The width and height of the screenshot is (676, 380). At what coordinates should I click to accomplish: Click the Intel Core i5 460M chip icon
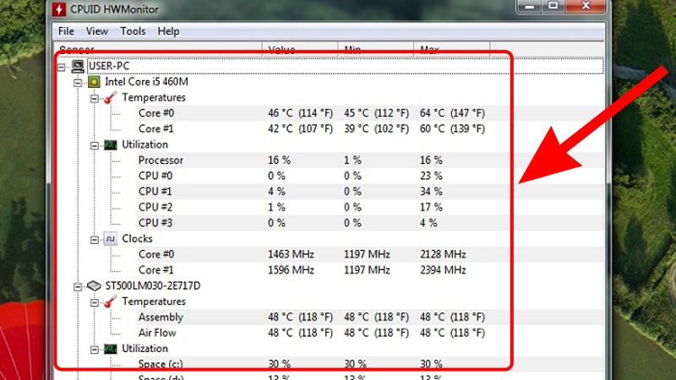[94, 82]
